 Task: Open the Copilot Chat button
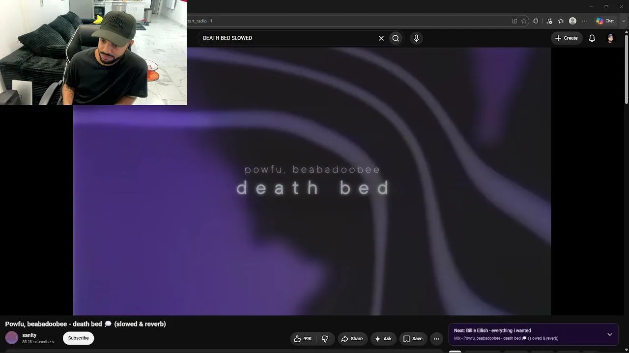click(x=605, y=21)
